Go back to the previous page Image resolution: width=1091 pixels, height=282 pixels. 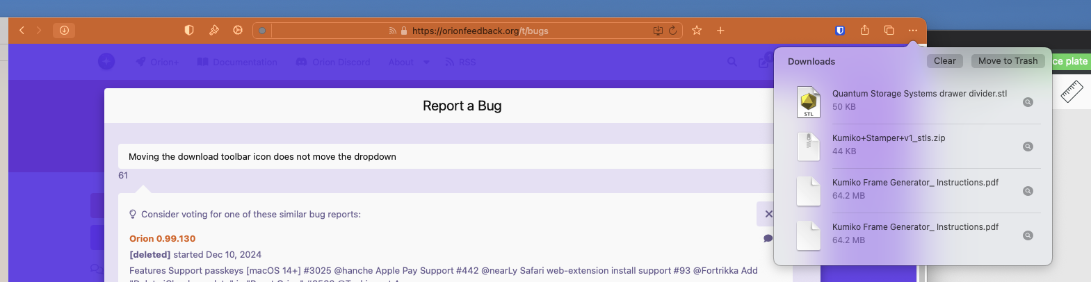tap(22, 31)
